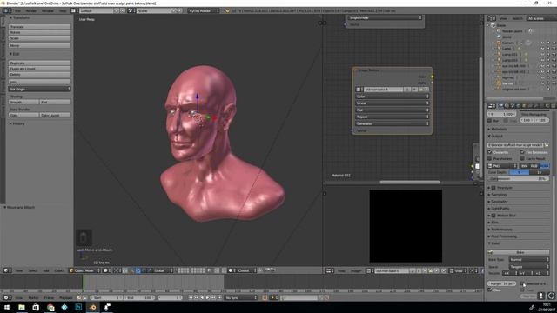Open Windows Start menu
557x313 pixels.
[7, 307]
